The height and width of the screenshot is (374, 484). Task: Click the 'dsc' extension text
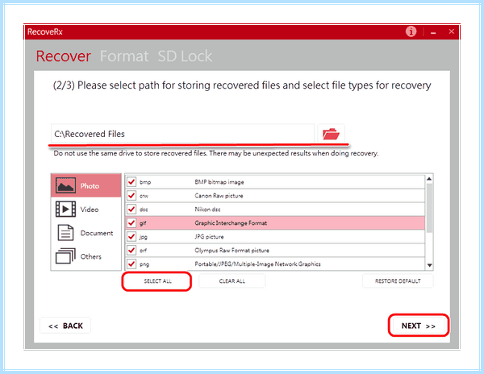[144, 210]
